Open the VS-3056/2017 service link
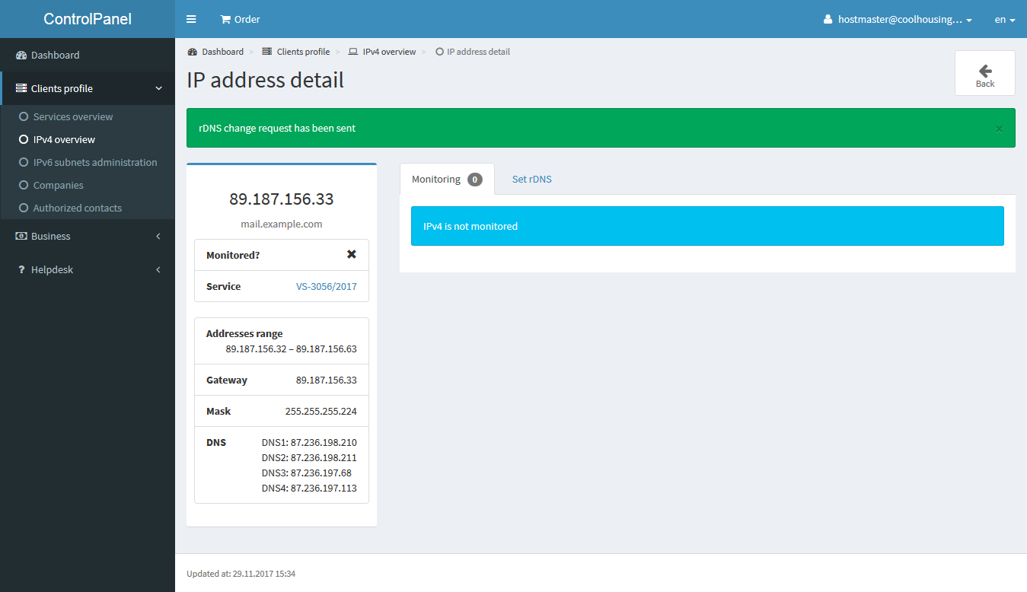Viewport: 1027px width, 592px height. [x=327, y=286]
